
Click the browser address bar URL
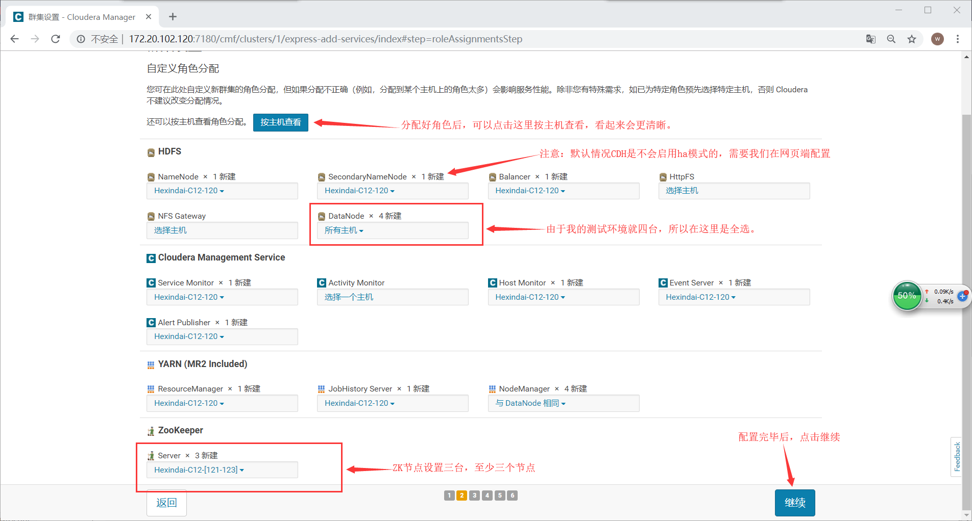tap(325, 39)
